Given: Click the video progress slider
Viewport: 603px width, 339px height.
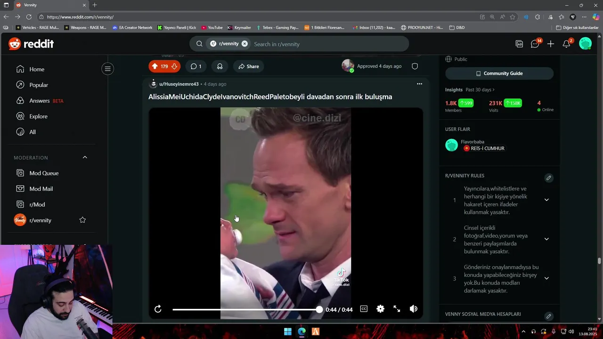Looking at the screenshot, I should [247, 309].
